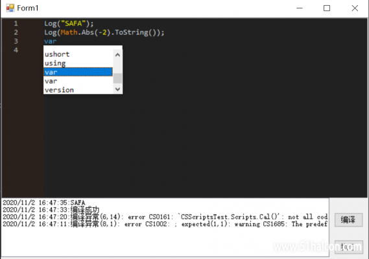This screenshot has height=259, width=369.
Task: Click the CS0161 error log entry
Action: pos(165,217)
